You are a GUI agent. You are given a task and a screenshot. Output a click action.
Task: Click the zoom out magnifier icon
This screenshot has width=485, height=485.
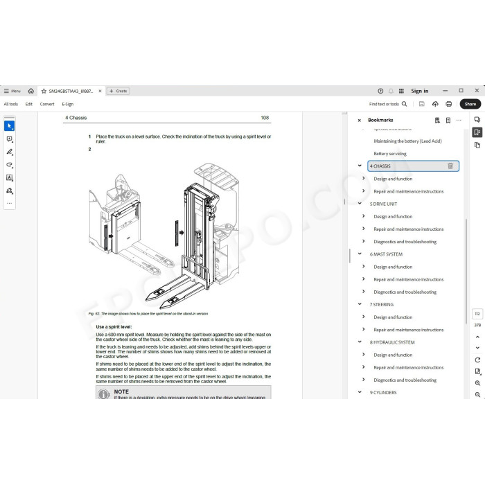[x=477, y=395]
